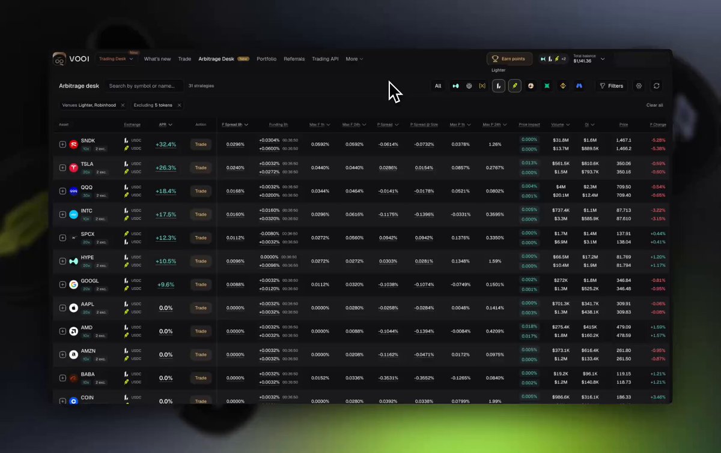Viewport: 721px width, 453px height.
Task: Expand the More navigation menu
Action: [x=354, y=59]
